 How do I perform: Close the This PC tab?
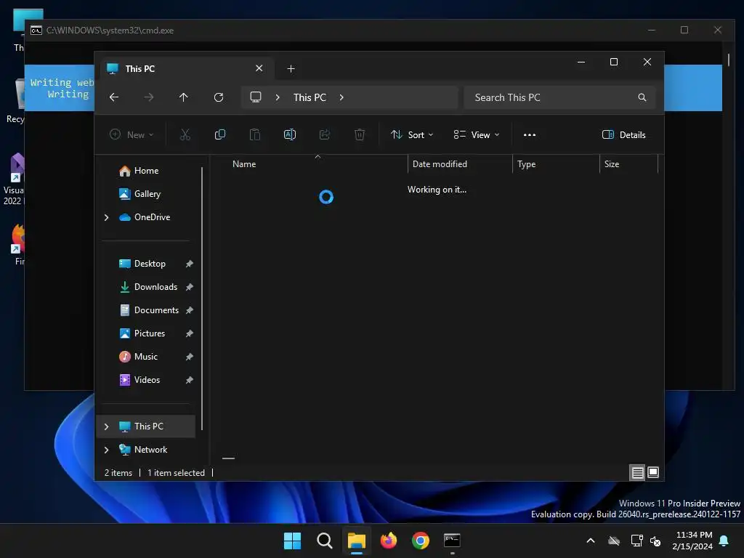click(259, 68)
